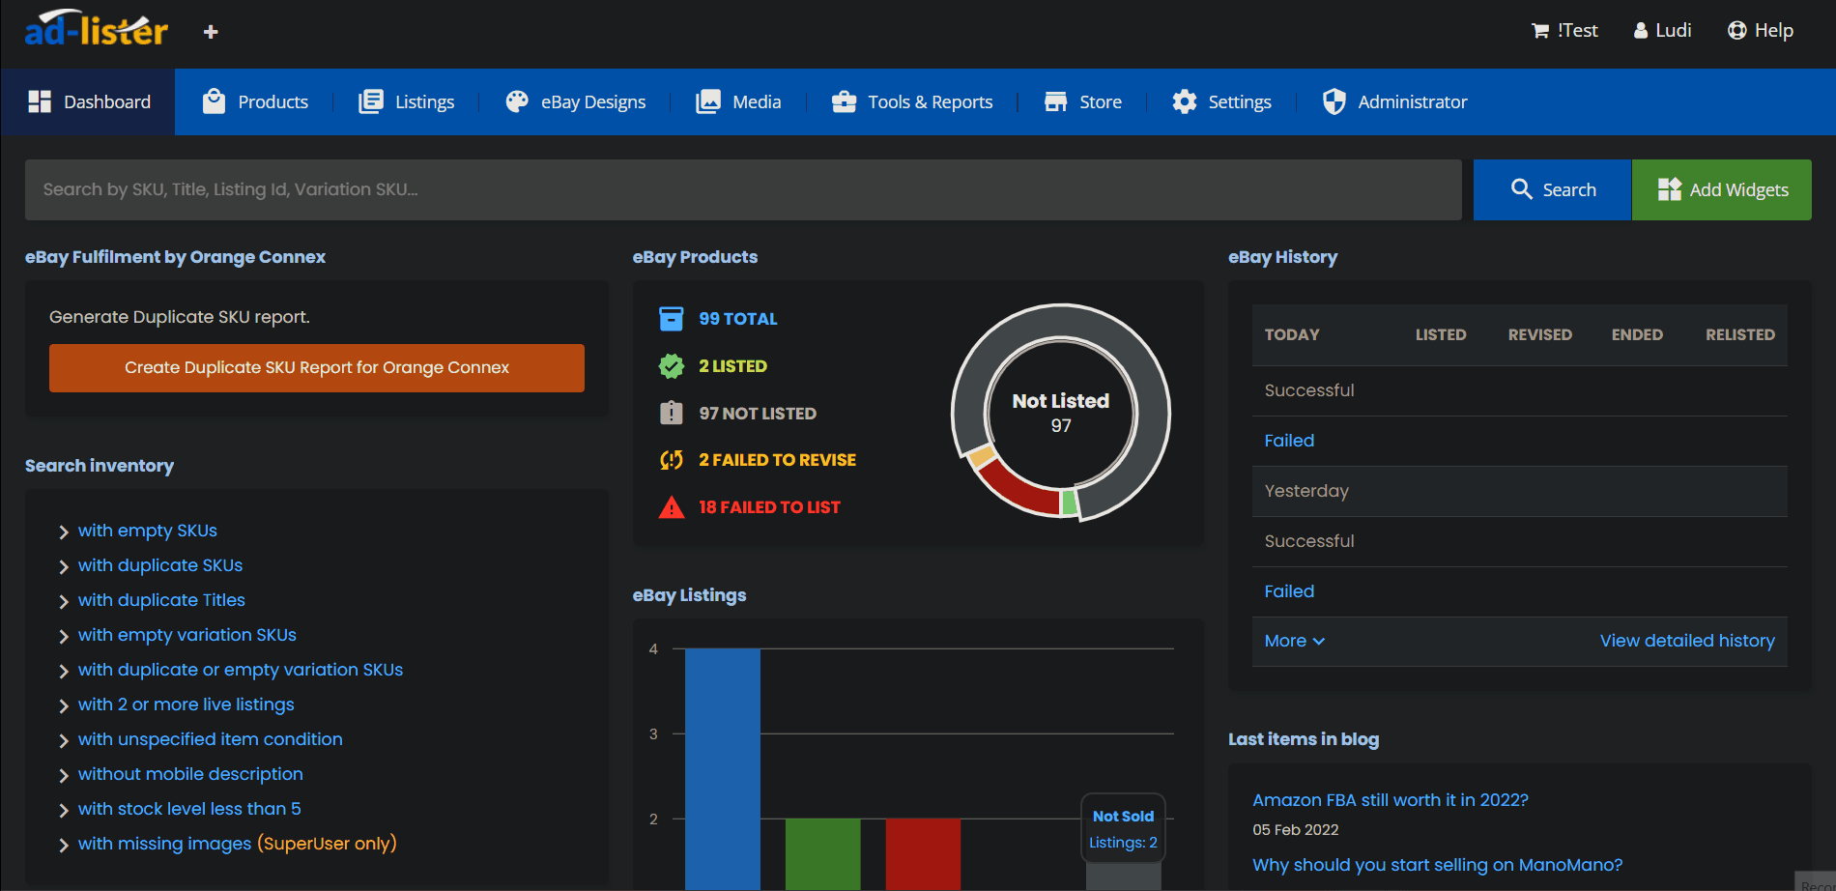This screenshot has height=891, width=1836.
Task: Click the Help lifebuoy icon
Action: coord(1736,31)
